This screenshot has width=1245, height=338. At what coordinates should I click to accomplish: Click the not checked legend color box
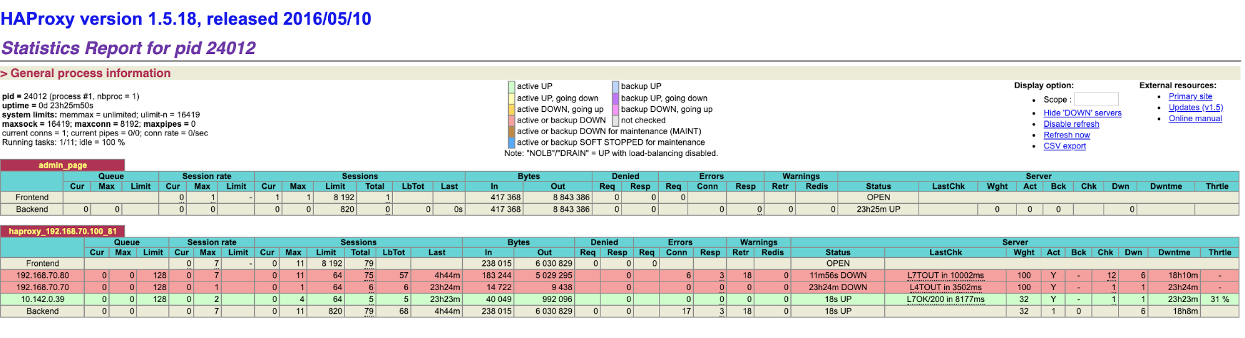[x=615, y=121]
